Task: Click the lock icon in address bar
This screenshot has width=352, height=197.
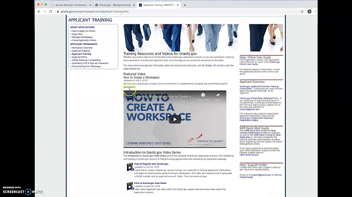Action: coord(58,11)
